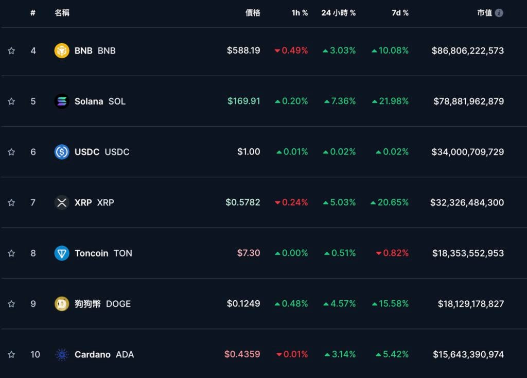Click the USDC price value $1.00
The height and width of the screenshot is (378, 527).
point(249,152)
